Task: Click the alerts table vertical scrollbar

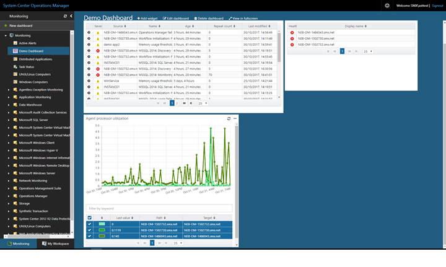Action: (279, 47)
